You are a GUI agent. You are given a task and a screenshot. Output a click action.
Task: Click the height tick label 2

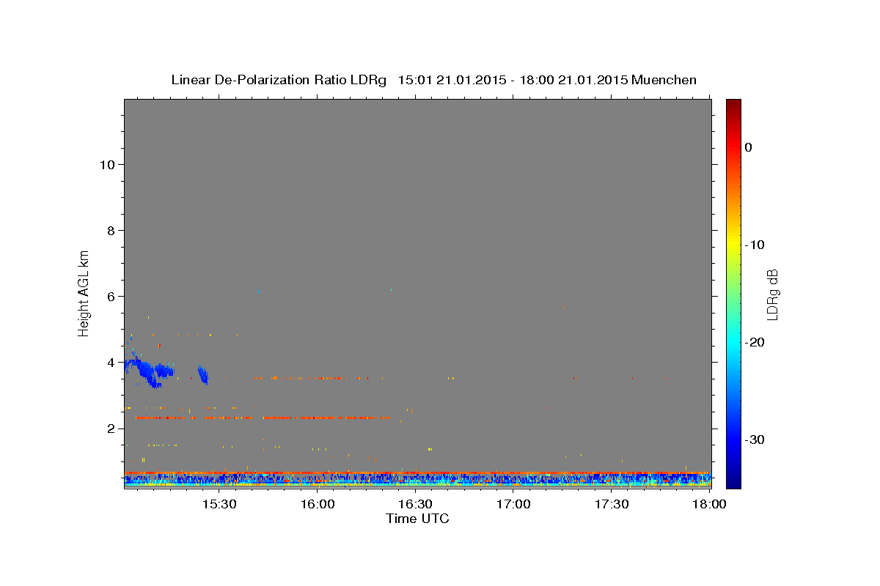(x=111, y=428)
